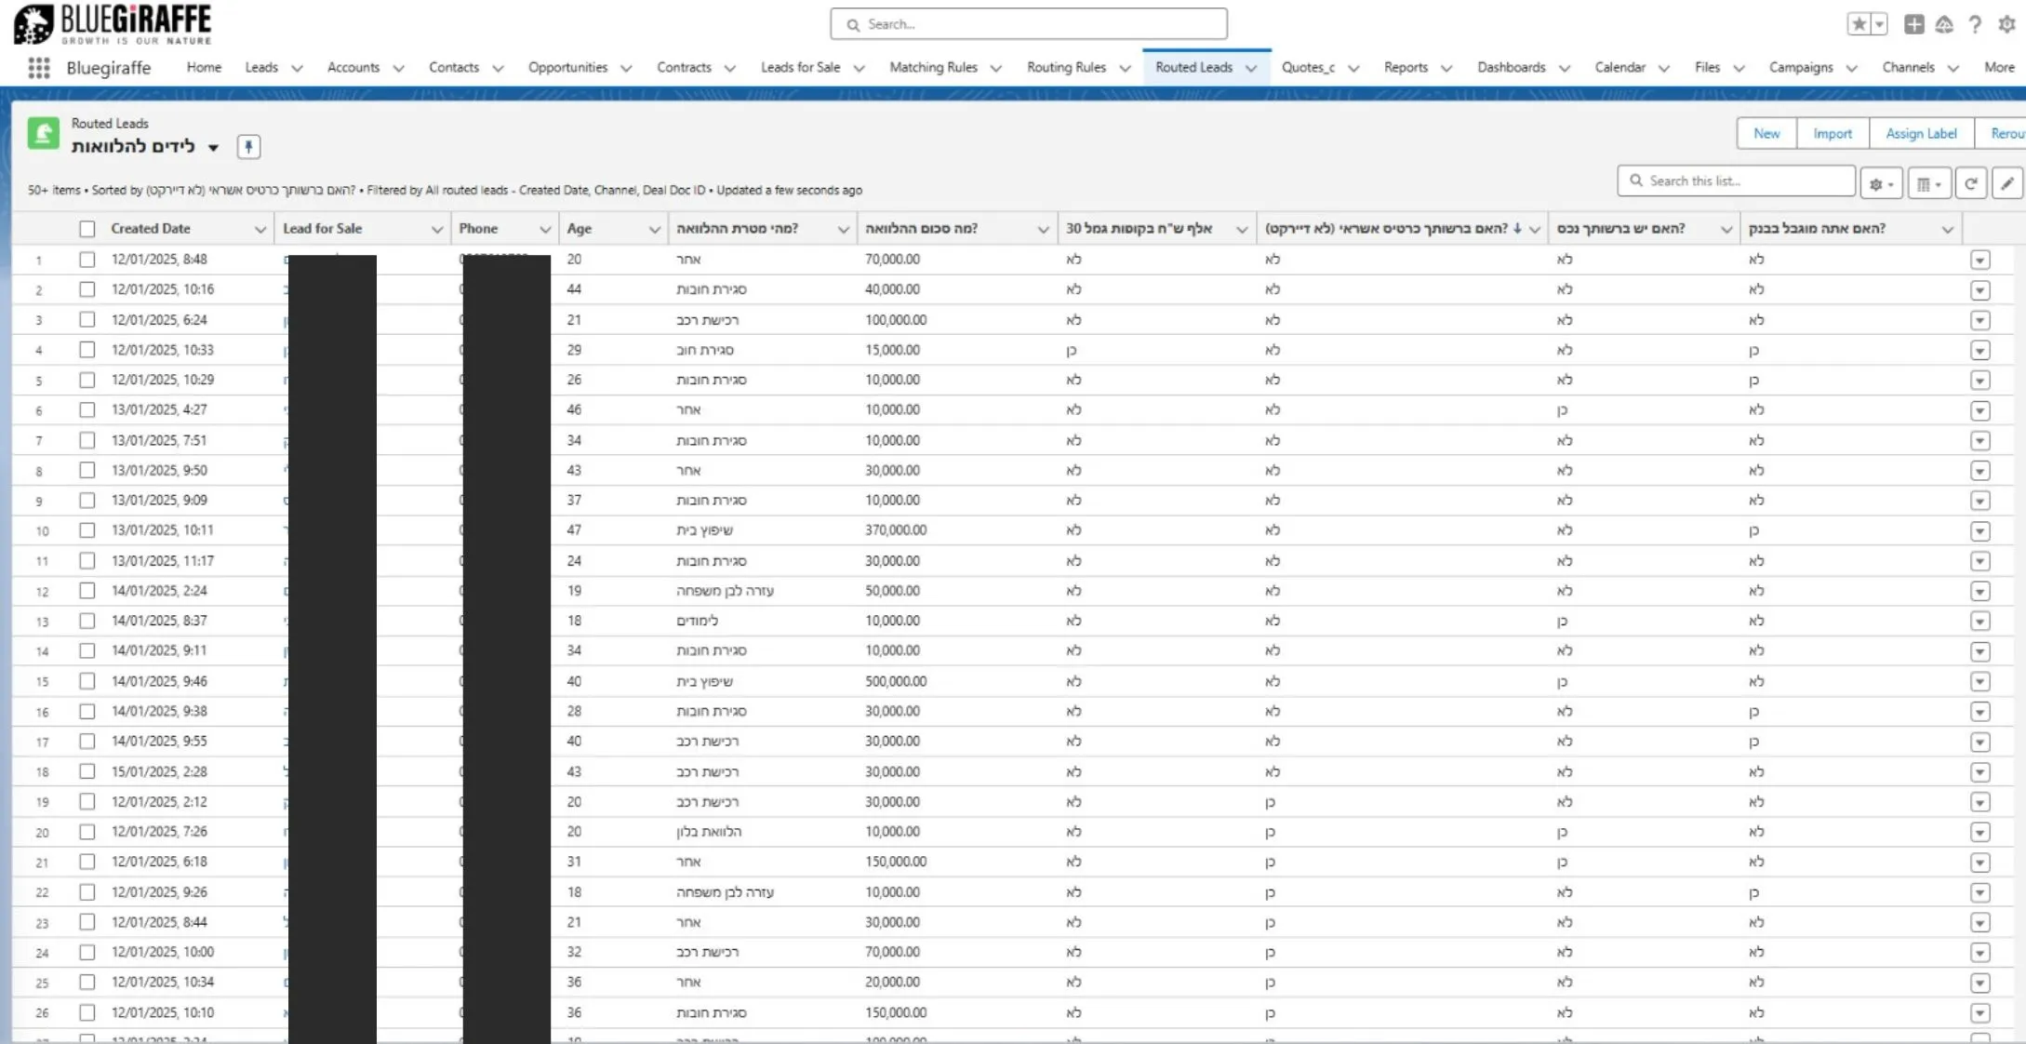This screenshot has height=1044, width=2026.
Task: Open the App Launcher grid icon
Action: pyautogui.click(x=38, y=68)
